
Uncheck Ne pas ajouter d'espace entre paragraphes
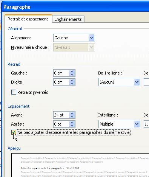point(14,132)
